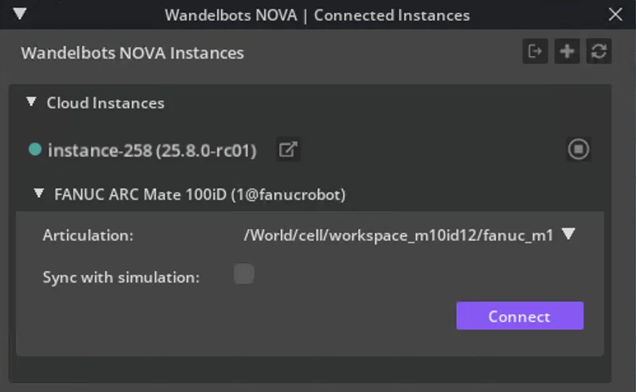636x392 pixels.
Task: Click the articulation path text field
Action: tap(398, 235)
